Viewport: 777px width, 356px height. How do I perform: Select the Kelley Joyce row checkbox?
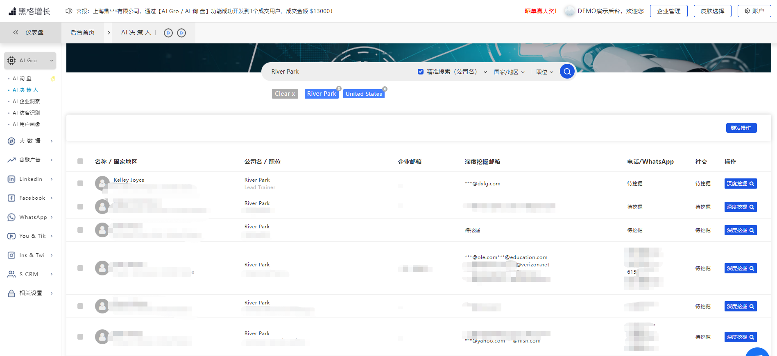[80, 183]
